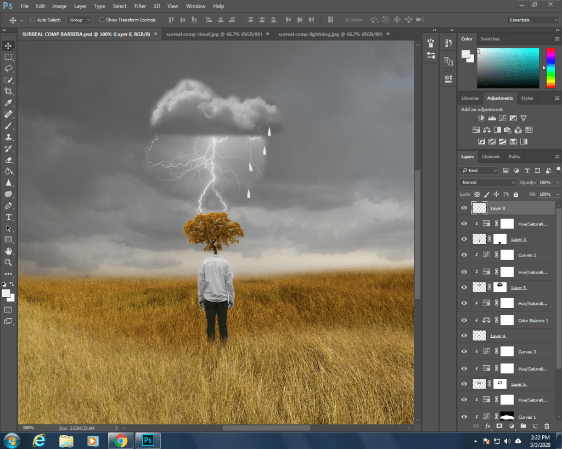Viewport: 562px width, 449px height.
Task: Select the Crop tool
Action: click(9, 91)
